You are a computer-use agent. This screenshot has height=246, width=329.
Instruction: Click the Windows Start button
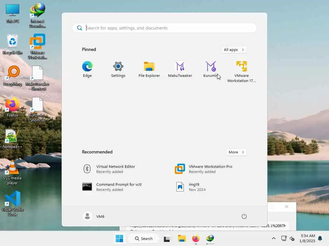tap(120, 238)
